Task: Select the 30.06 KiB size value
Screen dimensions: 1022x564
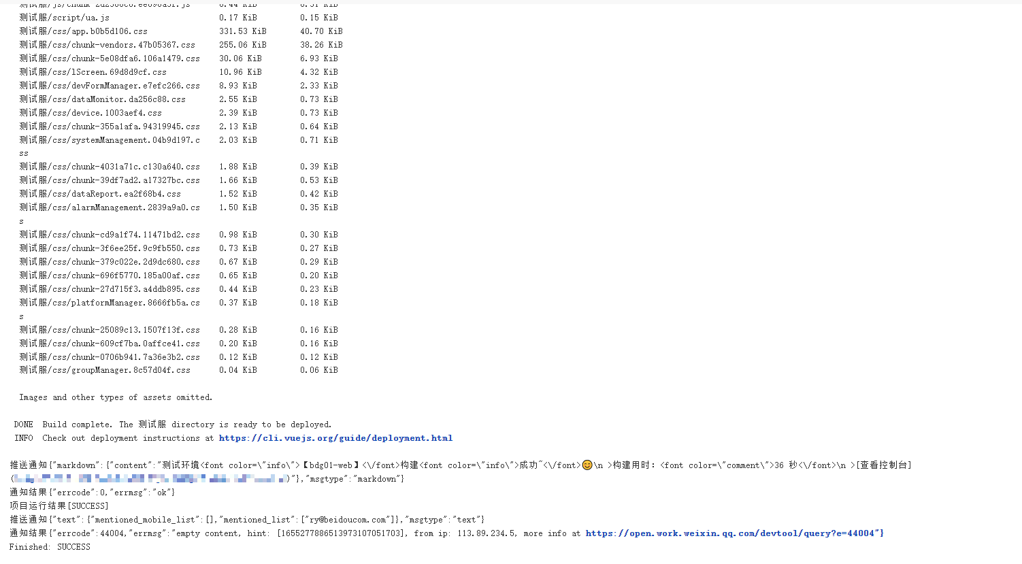Action: [240, 59]
